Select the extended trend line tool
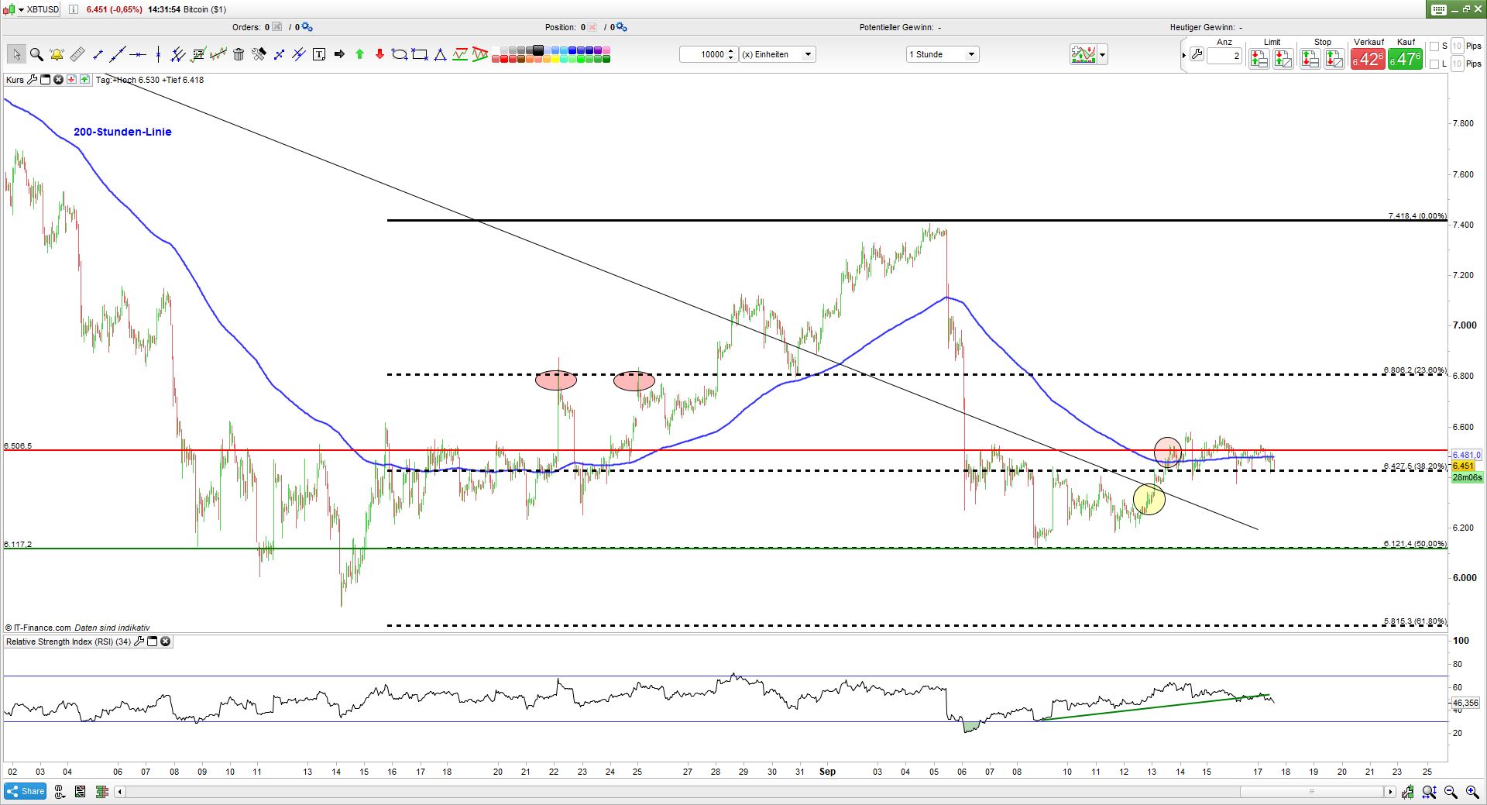The height and width of the screenshot is (805, 1487). click(118, 54)
